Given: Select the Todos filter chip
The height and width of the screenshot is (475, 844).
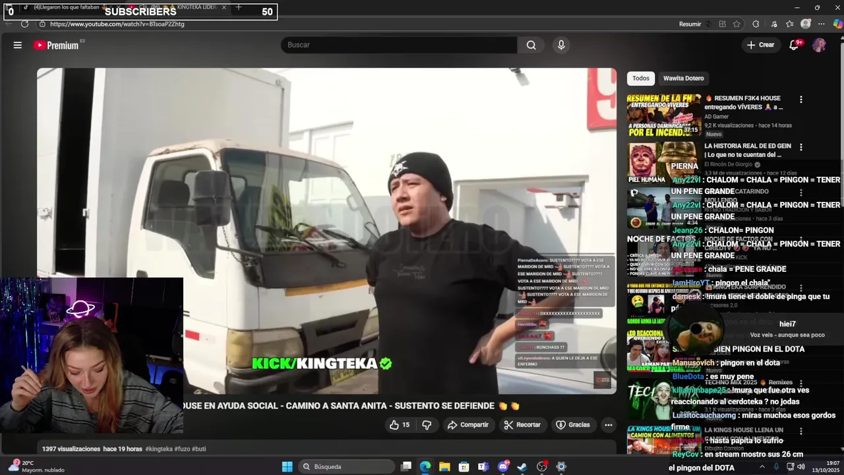Looking at the screenshot, I should [641, 79].
